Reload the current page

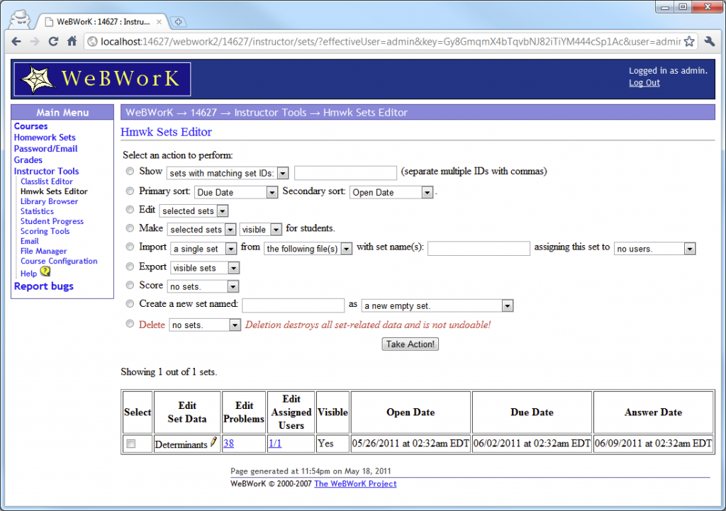click(x=54, y=42)
